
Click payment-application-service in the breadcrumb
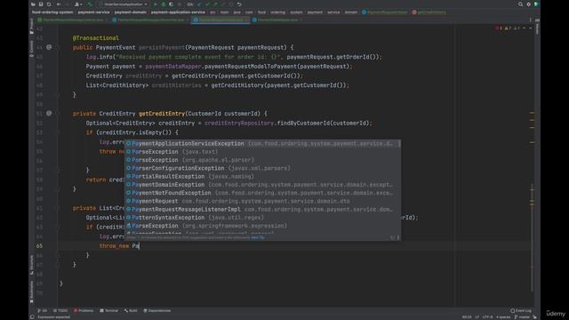tap(178, 12)
